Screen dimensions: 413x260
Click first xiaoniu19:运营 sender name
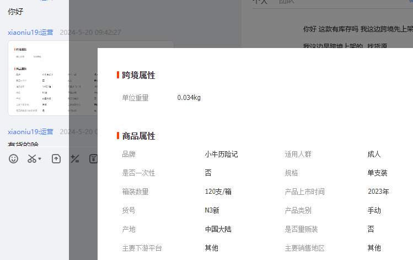[30, 33]
